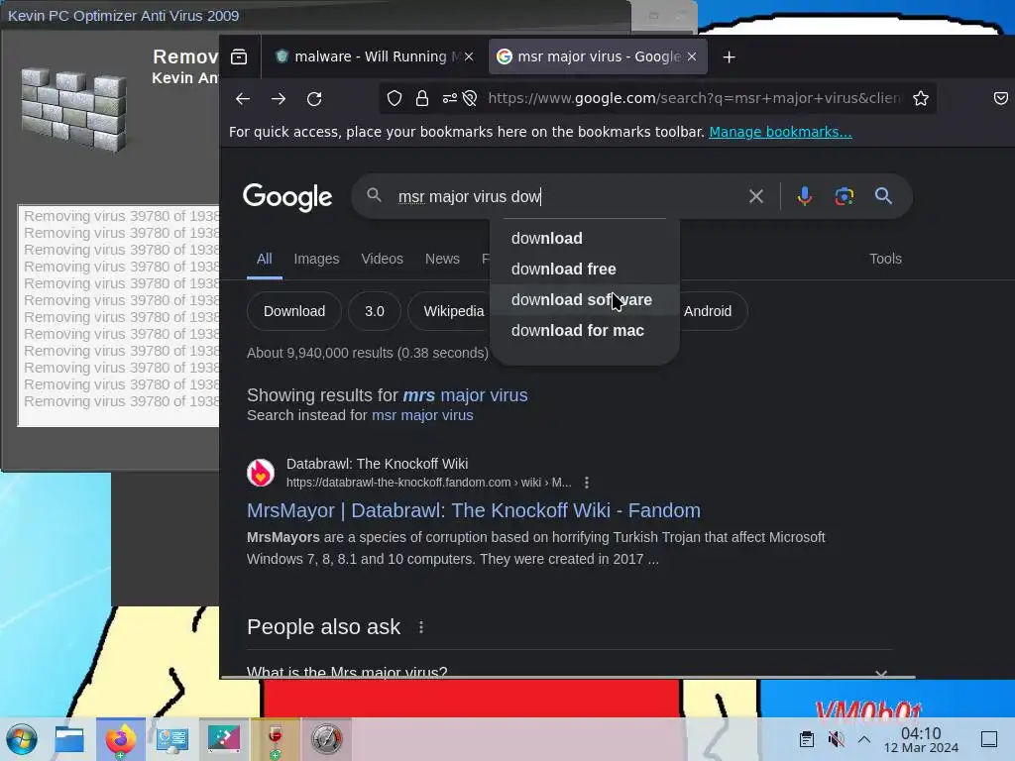Click the Firefox forward arrow button

(279, 98)
